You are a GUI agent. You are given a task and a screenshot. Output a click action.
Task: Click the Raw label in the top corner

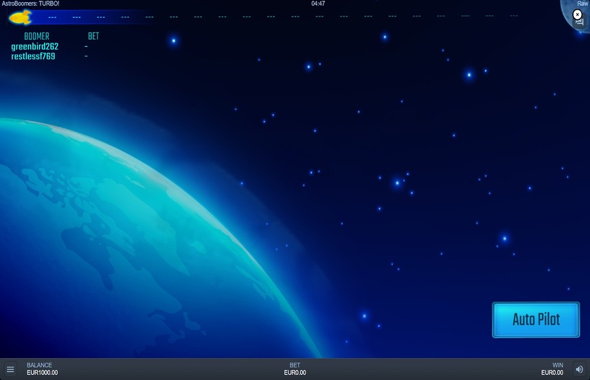coord(582,3)
